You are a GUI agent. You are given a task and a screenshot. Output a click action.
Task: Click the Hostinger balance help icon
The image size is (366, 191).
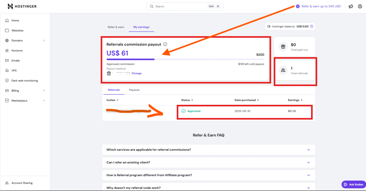tap(312, 26)
